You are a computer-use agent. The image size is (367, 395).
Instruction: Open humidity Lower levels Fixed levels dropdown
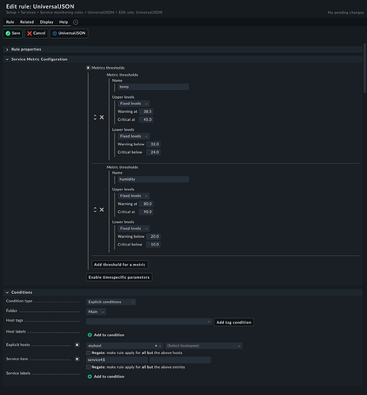click(x=134, y=229)
